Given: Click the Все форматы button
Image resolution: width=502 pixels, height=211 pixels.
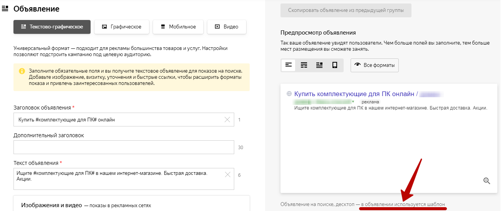Looking at the screenshot, I should click(374, 65).
